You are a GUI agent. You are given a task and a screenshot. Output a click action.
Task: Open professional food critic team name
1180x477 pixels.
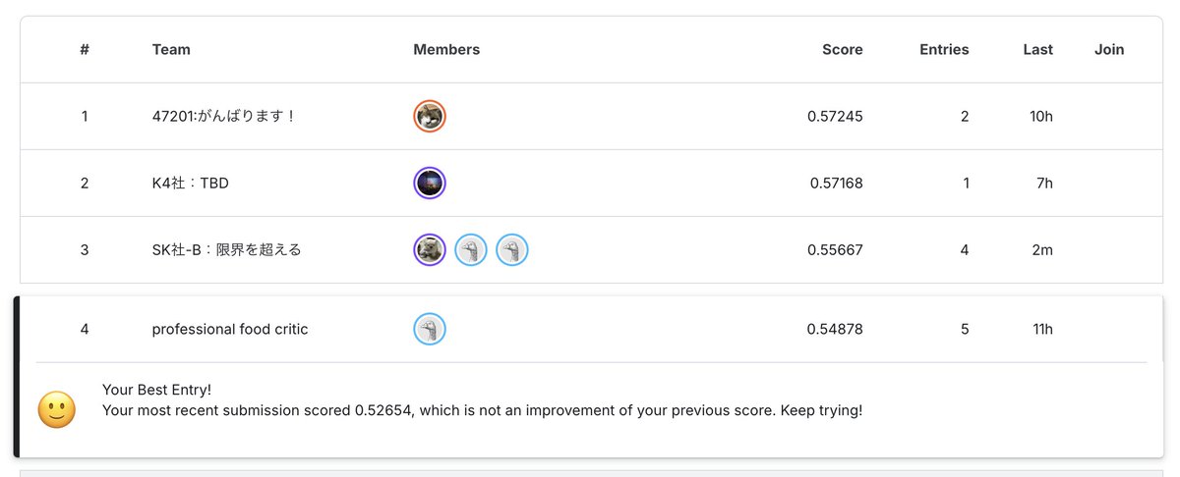pos(230,330)
